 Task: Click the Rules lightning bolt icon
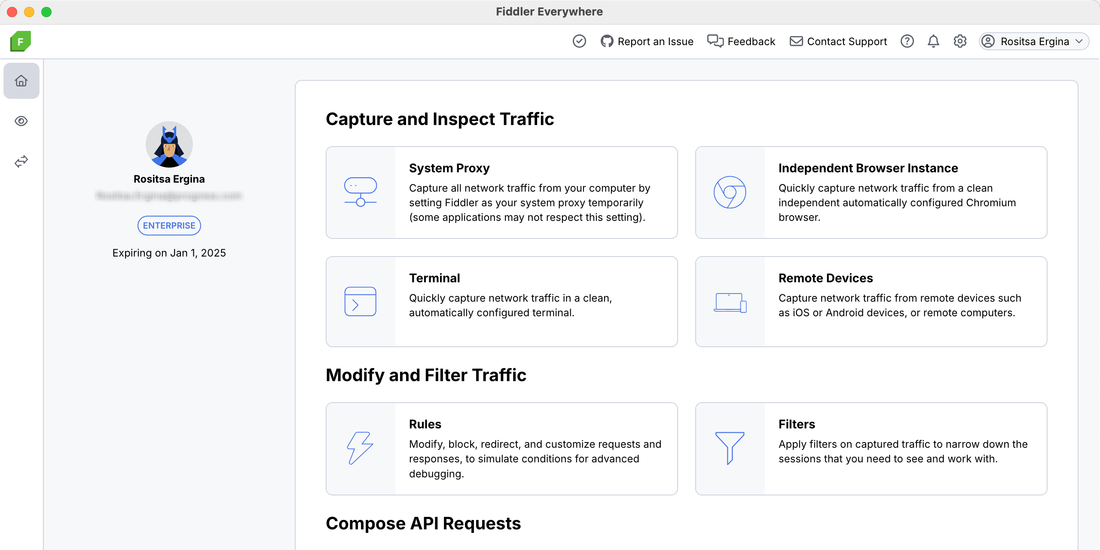coord(360,448)
